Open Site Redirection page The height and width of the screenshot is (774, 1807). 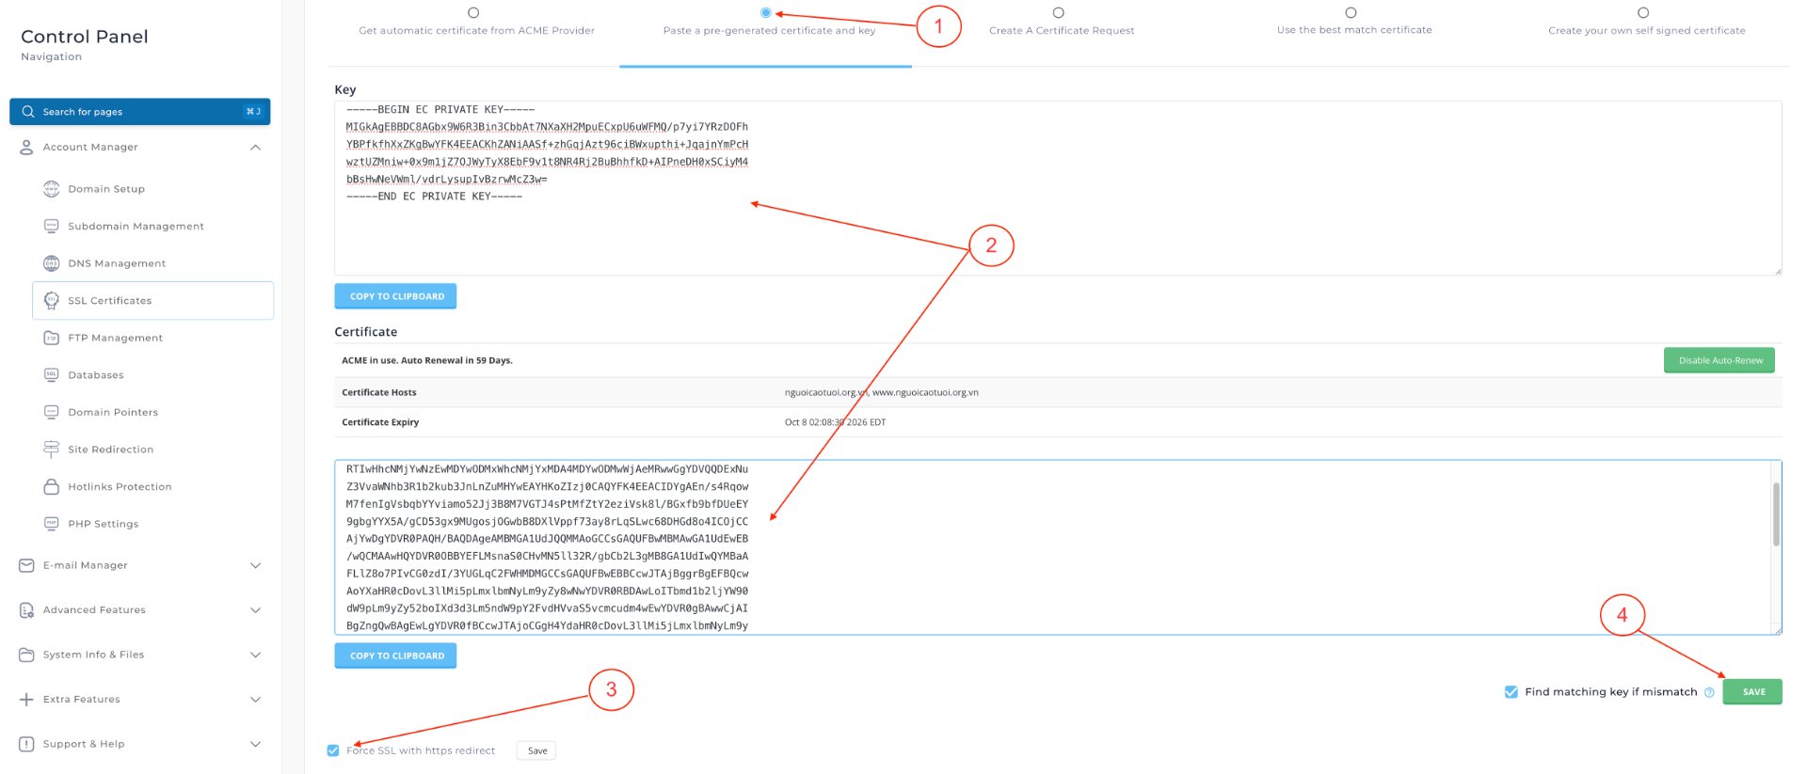110,450
